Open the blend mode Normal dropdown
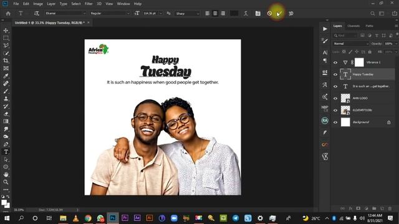 click(x=350, y=44)
